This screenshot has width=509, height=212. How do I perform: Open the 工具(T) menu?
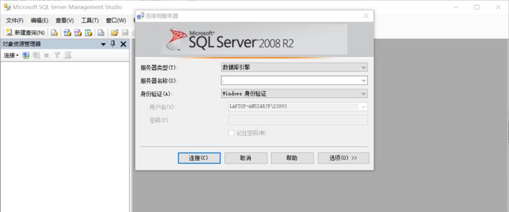point(90,21)
